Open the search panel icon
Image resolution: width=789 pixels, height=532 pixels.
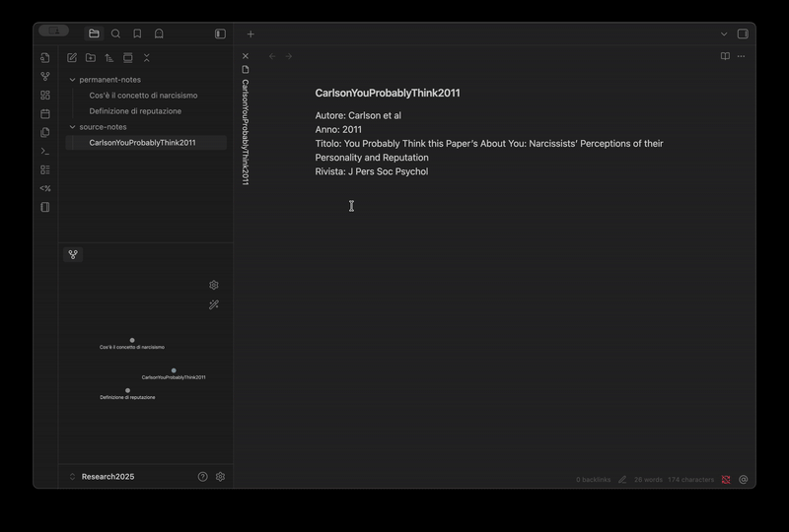[x=115, y=33]
